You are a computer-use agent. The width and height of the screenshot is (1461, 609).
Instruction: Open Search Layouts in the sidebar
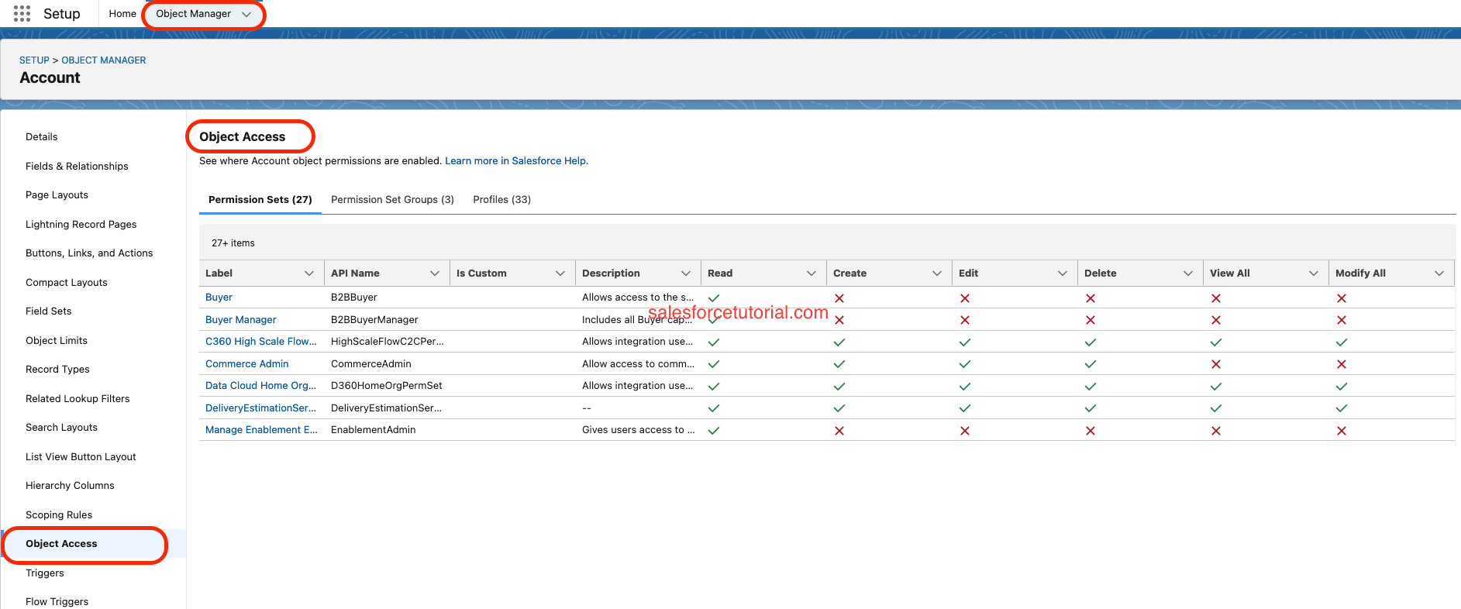pos(62,428)
